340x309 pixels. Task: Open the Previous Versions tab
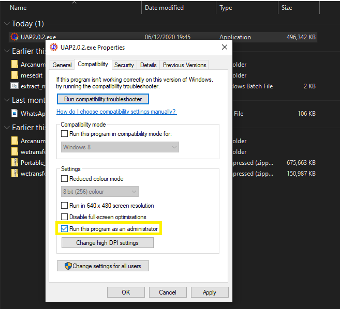click(x=184, y=65)
